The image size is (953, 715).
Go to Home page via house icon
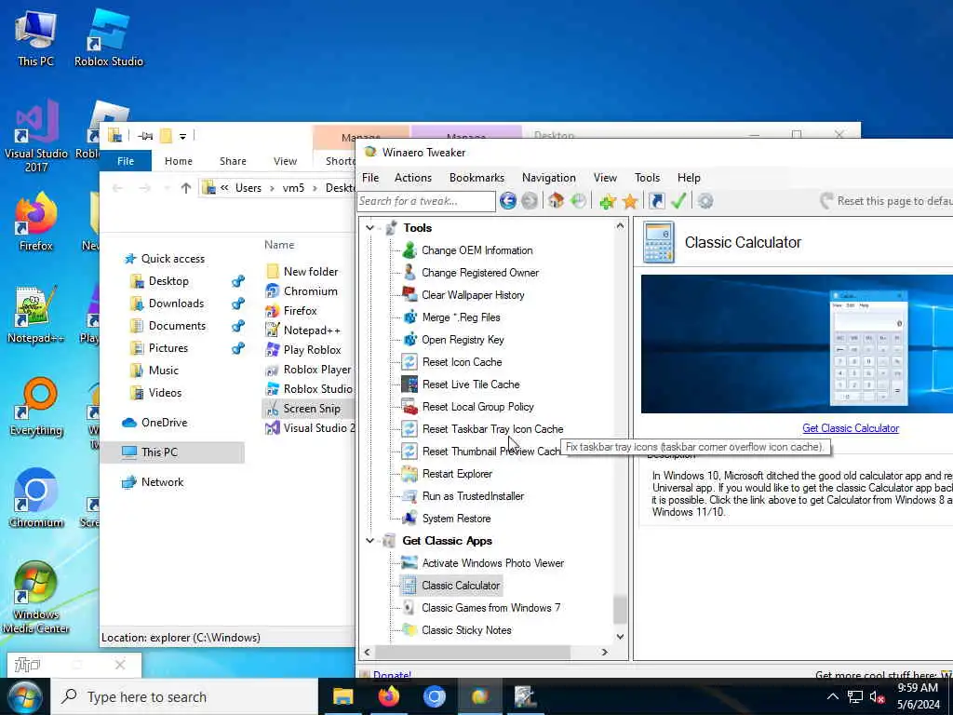point(556,201)
